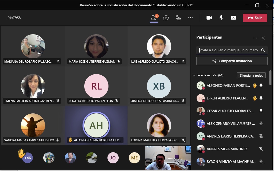Image resolution: width=274 pixels, height=171 pixels.
Task: Open Participantes panel more options
Action: (255, 38)
